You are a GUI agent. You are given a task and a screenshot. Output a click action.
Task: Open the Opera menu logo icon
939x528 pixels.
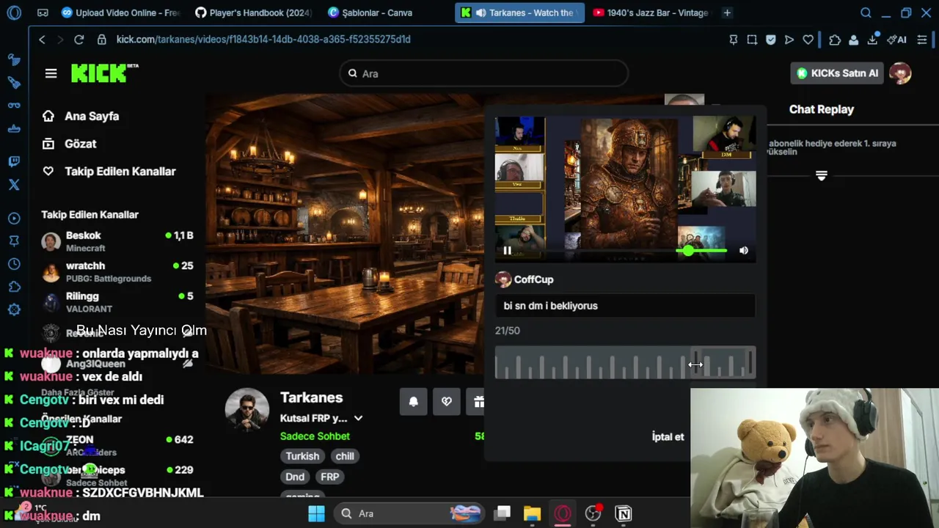pos(14,12)
